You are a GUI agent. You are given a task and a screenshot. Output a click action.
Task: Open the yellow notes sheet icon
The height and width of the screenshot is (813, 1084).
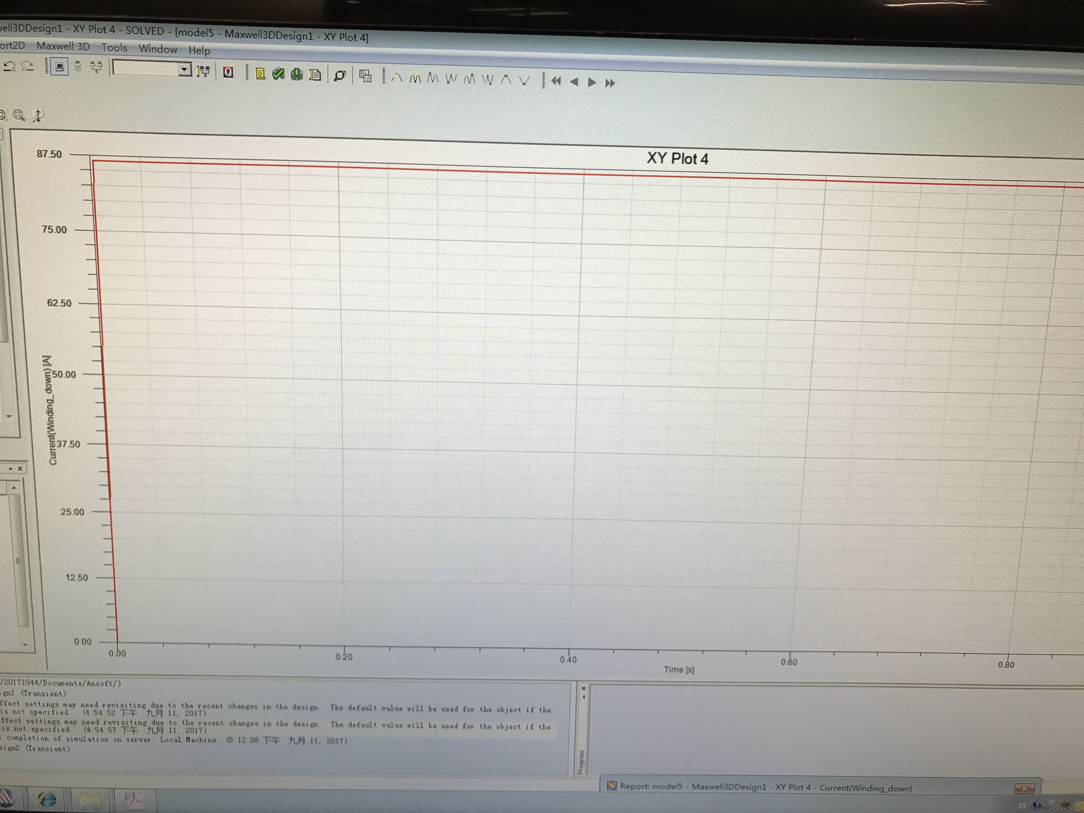260,73
